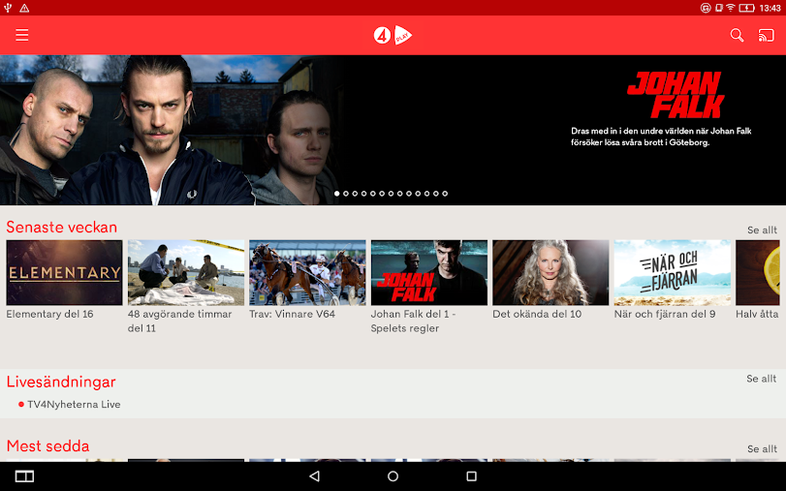Open the hamburger navigation menu
The height and width of the screenshot is (491, 786).
pyautogui.click(x=21, y=35)
